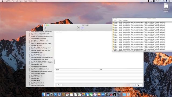Screen dimensions: 172x97
Task: Click the Compile toolbar icon
Action: pyautogui.click(x=78, y=28)
